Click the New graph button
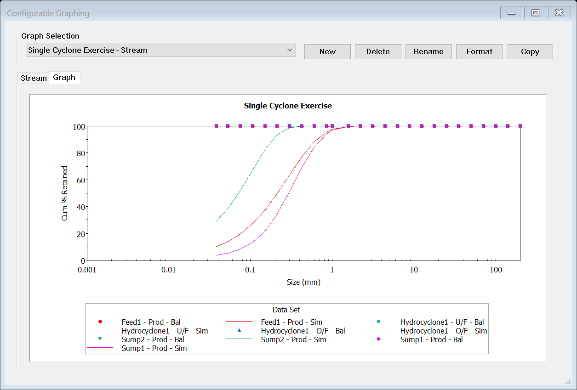 [x=327, y=51]
